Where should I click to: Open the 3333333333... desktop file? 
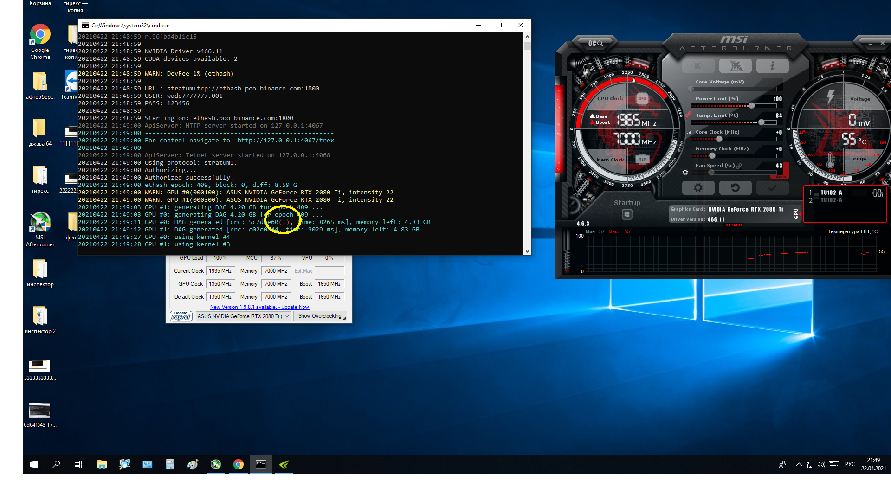(40, 370)
